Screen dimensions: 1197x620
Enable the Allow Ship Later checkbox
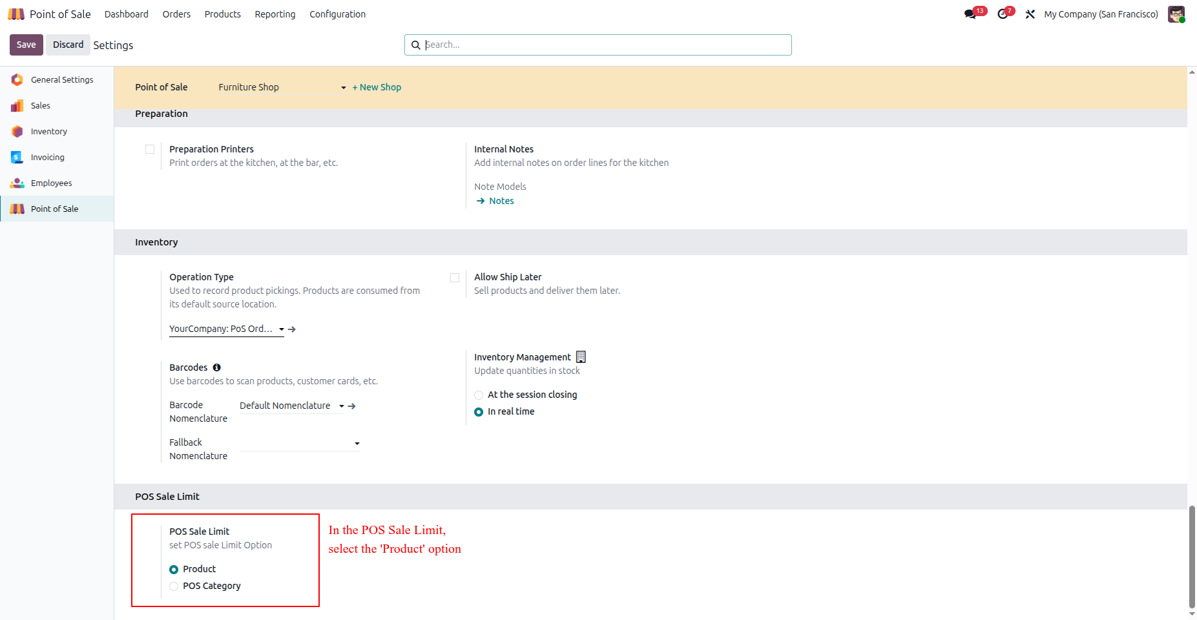[455, 278]
